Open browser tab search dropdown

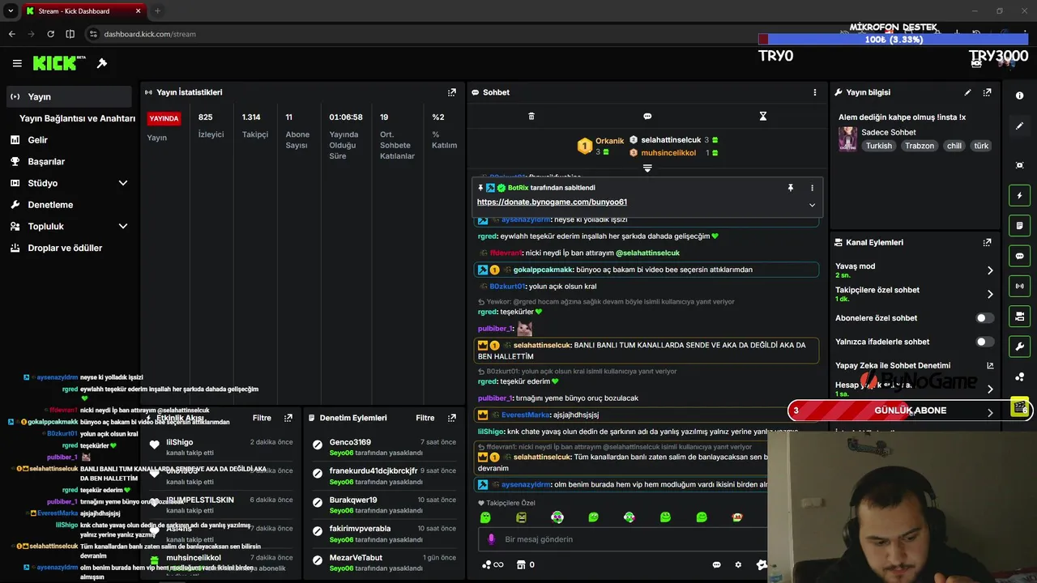[x=11, y=11]
